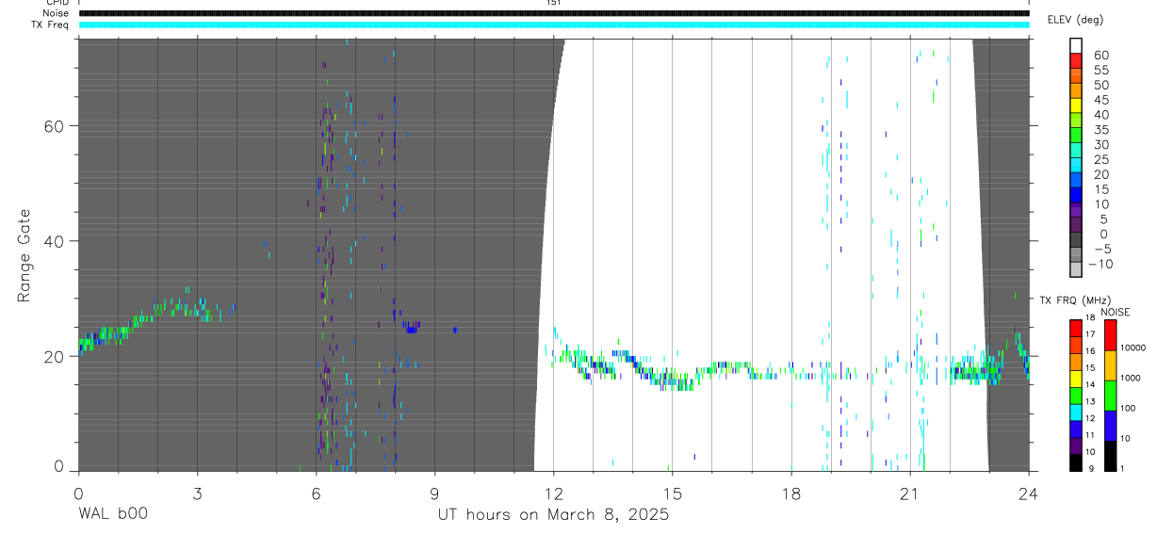The image size is (1157, 534).
Task: Click the blue swatch in the NOISE colorbar
Action: 1111,426
